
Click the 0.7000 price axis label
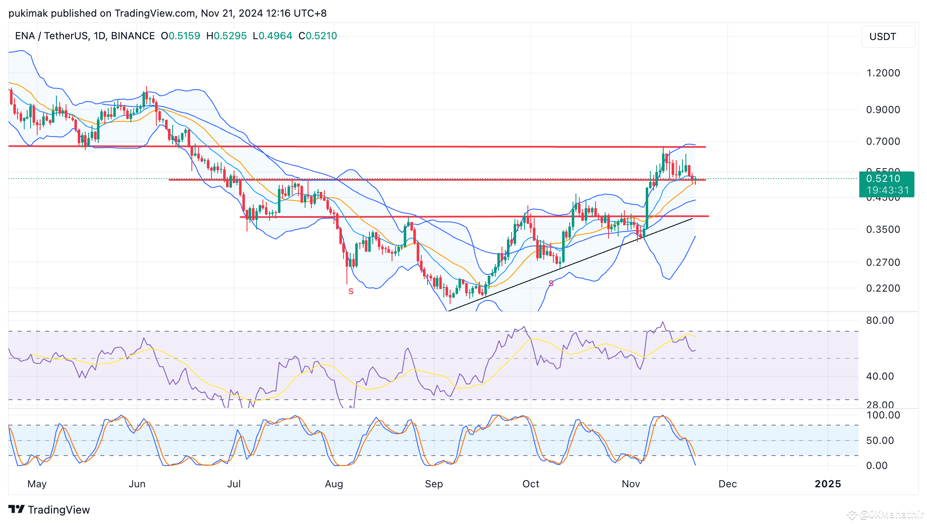coord(883,141)
